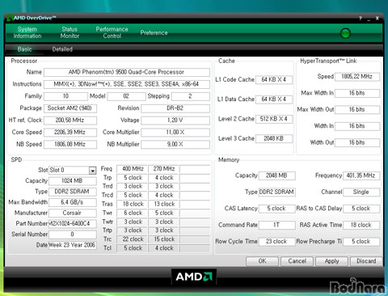This screenshot has height=296, width=388.
Task: Click the AMD logo at bottom
Action: pyautogui.click(x=194, y=277)
